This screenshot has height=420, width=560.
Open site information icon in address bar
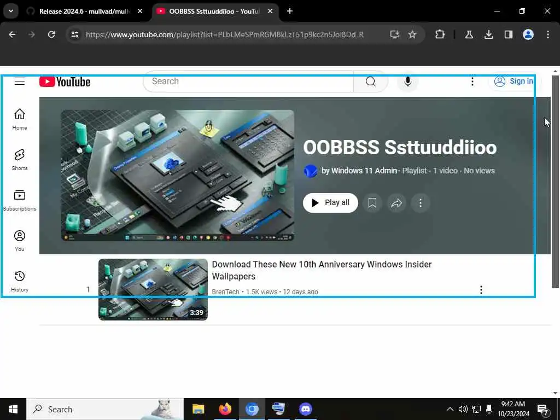pyautogui.click(x=75, y=34)
